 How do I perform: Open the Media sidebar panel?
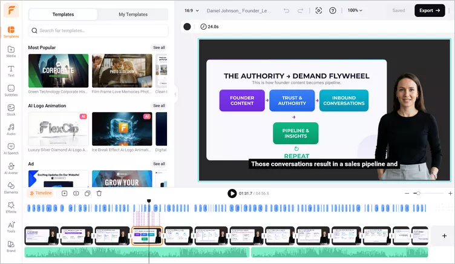[11, 51]
